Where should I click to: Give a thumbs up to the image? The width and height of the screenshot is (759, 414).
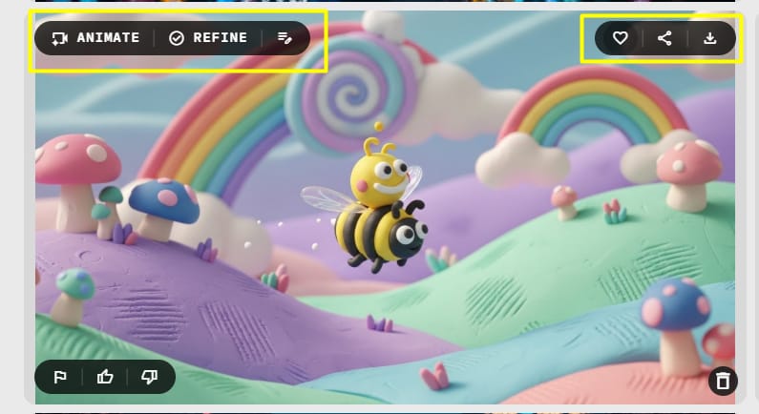pyautogui.click(x=105, y=376)
